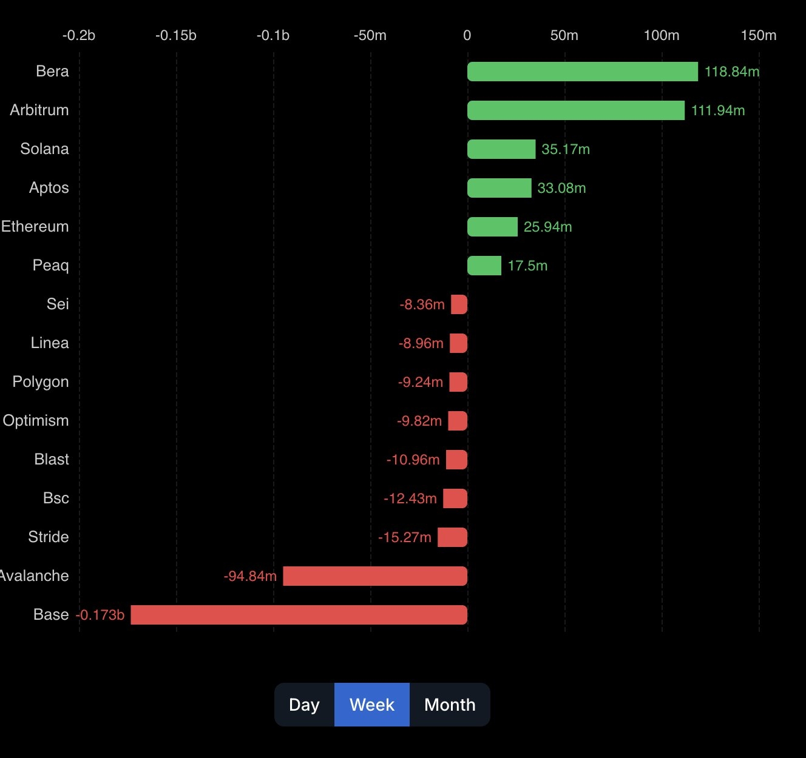Click the 118.84m value label
The width and height of the screenshot is (806, 758).
(x=731, y=72)
